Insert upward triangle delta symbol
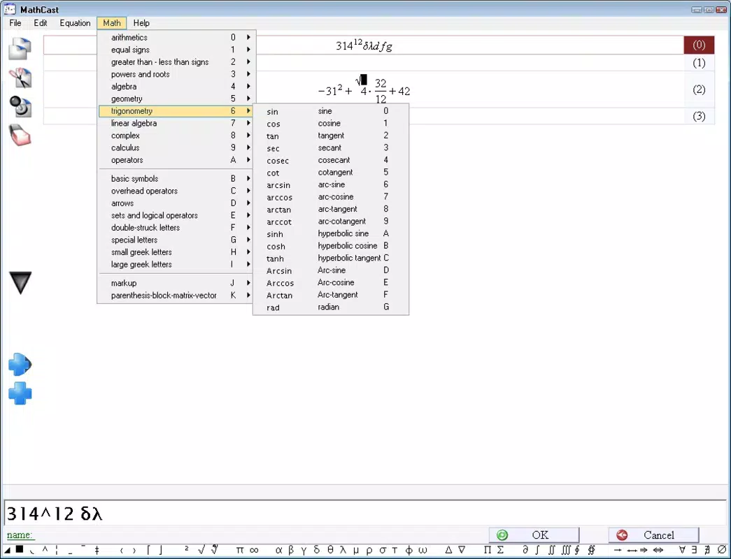This screenshot has width=731, height=559. (448, 550)
